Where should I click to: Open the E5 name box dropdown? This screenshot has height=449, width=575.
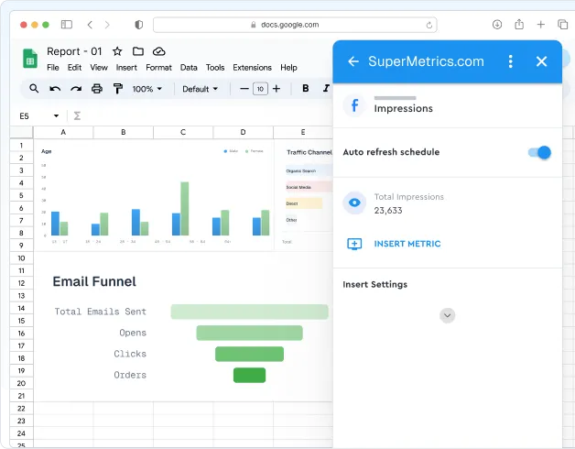(x=56, y=116)
